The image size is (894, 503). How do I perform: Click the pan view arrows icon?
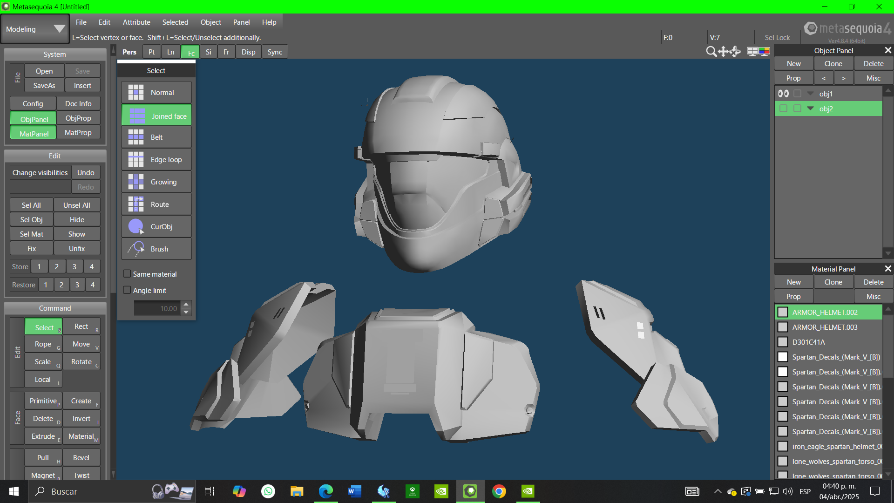click(723, 52)
